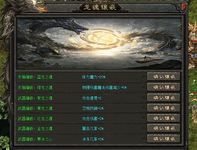Select the 衣服镶嵌: 蓝龙之魂 label
Viewport: 197px width, 150px height.
pyautogui.click(x=35, y=77)
